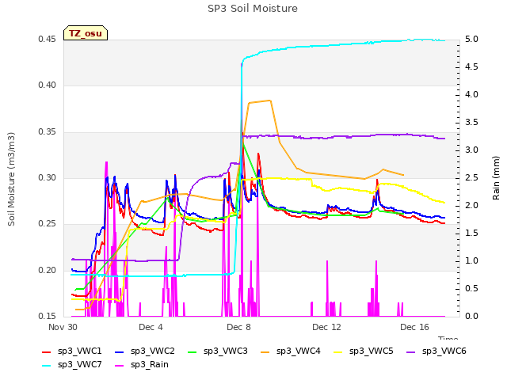Viewport: 507px width, 380px height.
Task: Click the 0.30 soil moisture tick label
Action: pyautogui.click(x=48, y=177)
